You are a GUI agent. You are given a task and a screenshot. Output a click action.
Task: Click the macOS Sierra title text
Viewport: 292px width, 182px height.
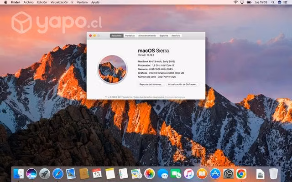point(153,51)
